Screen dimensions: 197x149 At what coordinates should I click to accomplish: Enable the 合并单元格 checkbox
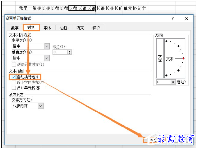pos(14,88)
